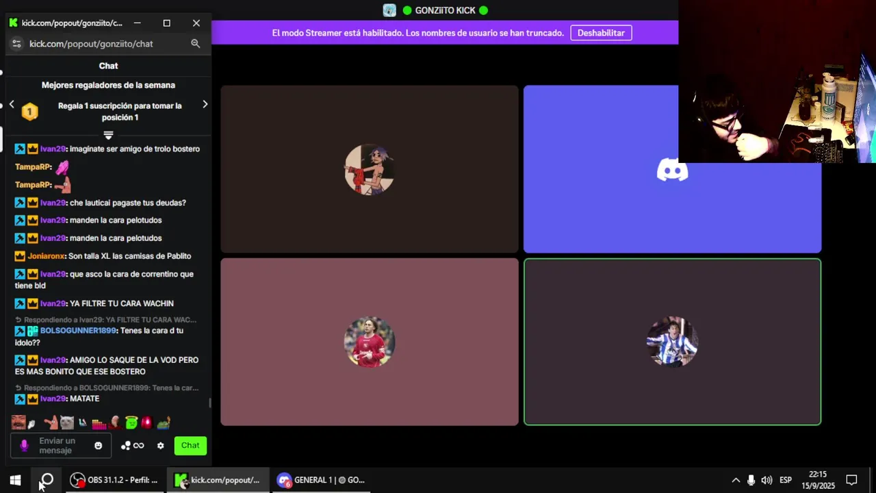Open Windows taskbar search
The height and width of the screenshot is (493, 876).
(x=47, y=480)
